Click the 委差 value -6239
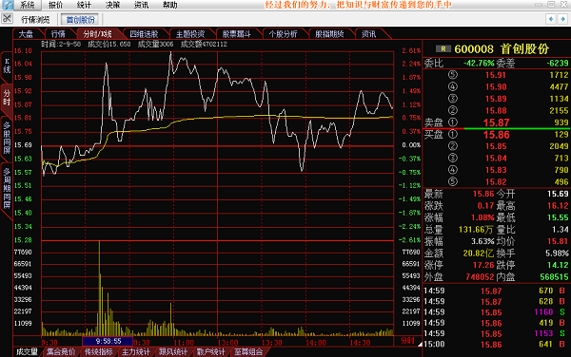 coord(557,64)
